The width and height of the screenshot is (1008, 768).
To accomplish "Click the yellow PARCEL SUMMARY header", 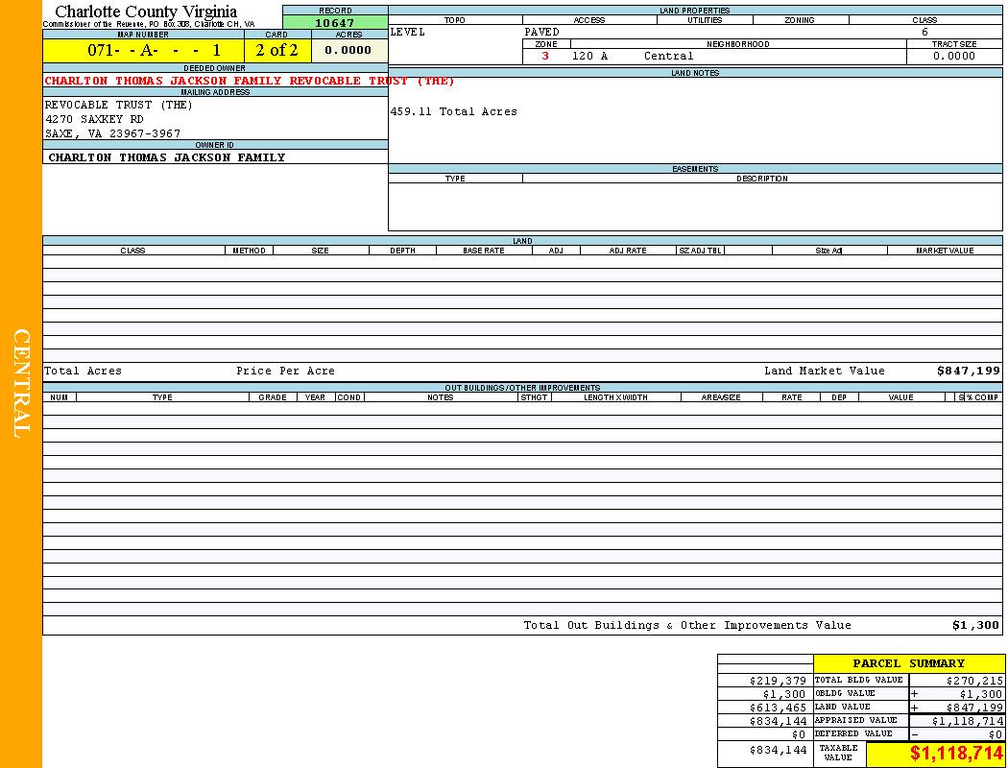I will pyautogui.click(x=908, y=663).
